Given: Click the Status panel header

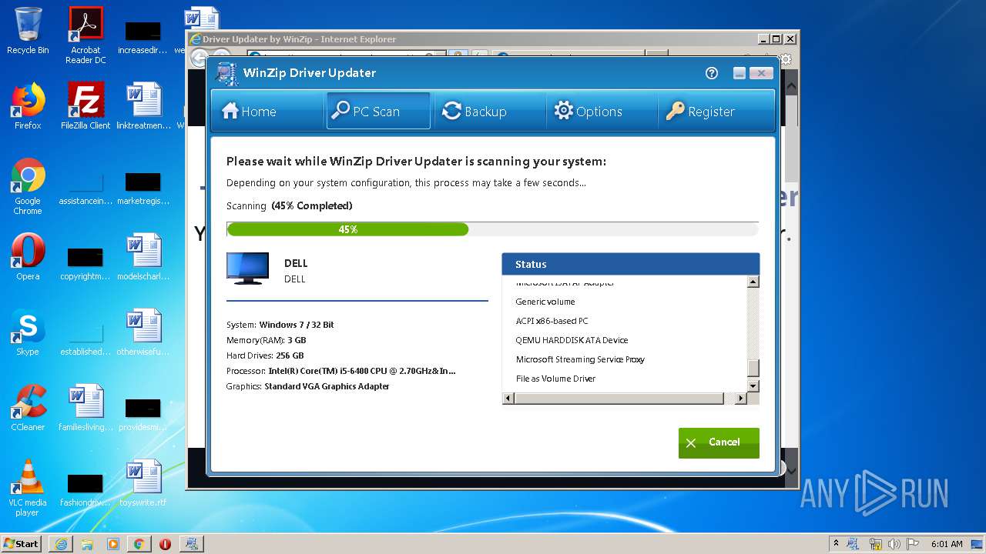Looking at the screenshot, I should 631,264.
